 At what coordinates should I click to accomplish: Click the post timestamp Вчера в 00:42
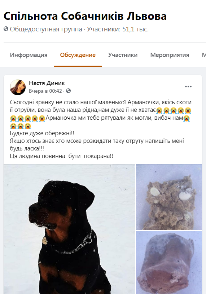pyautogui.click(x=45, y=91)
